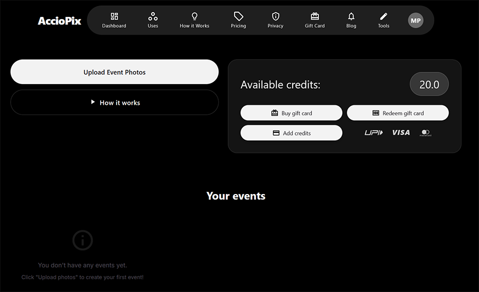The width and height of the screenshot is (479, 292).
Task: Click the Available credits label
Action: click(x=280, y=85)
